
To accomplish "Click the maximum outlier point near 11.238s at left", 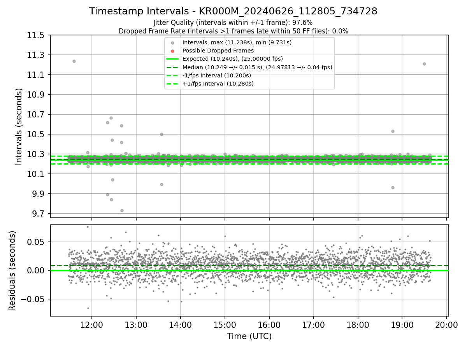I will (x=74, y=61).
